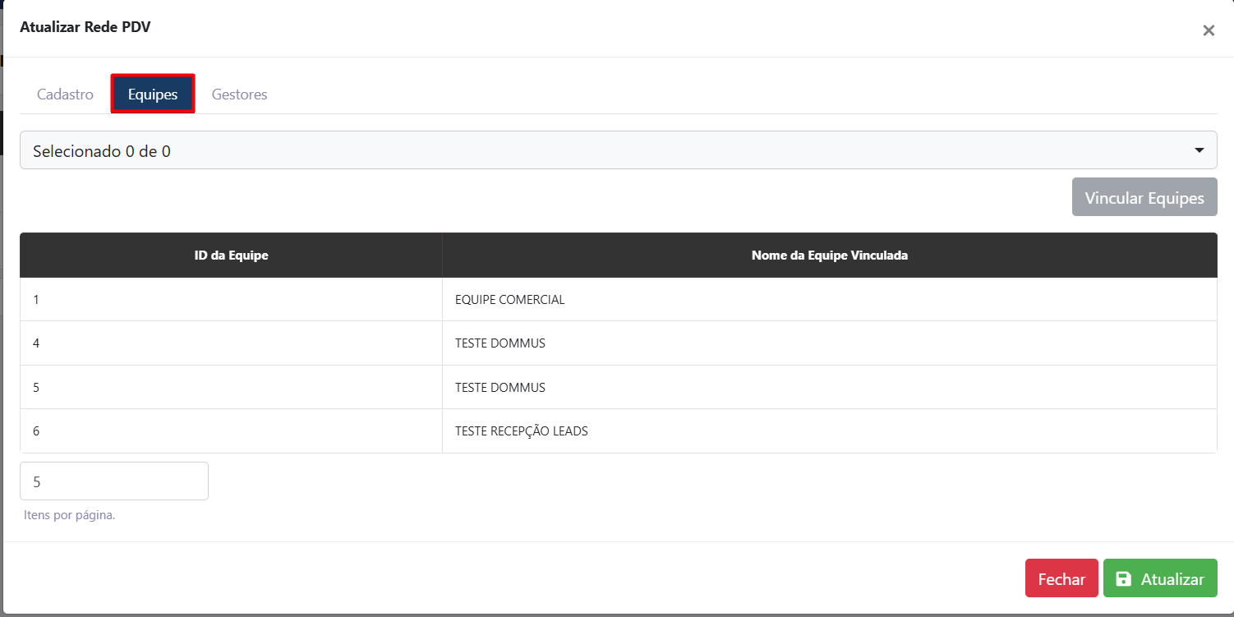Image resolution: width=1234 pixels, height=617 pixels.
Task: Click the save icon on Atualizar button
Action: 1123,579
